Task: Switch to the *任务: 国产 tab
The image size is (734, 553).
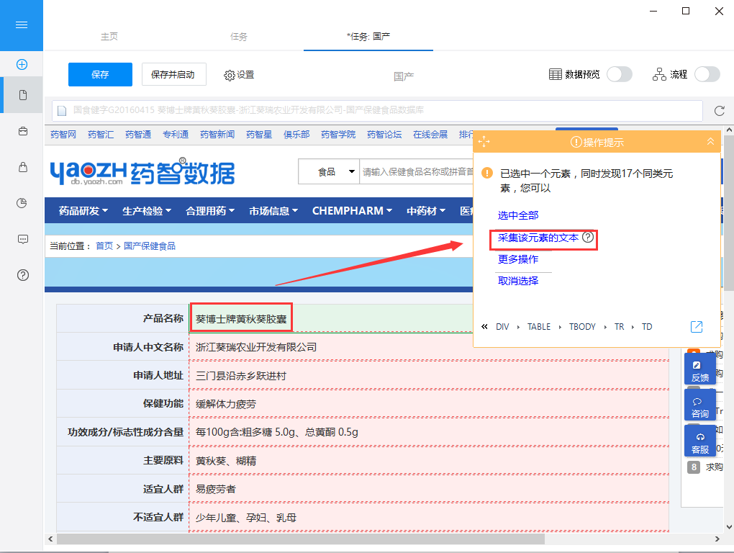Action: pyautogui.click(x=368, y=37)
